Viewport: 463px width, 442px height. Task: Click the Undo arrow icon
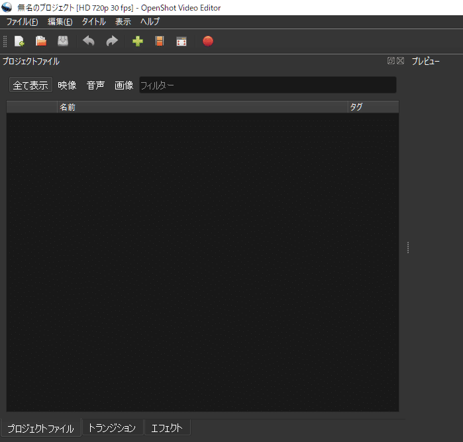[89, 41]
